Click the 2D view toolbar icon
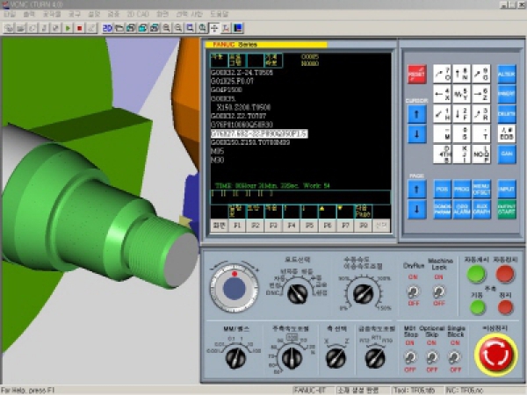527x395 pixels. [x=108, y=28]
